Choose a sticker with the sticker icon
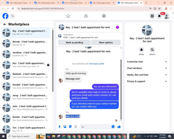Image resolution: width=174 pixels, height=139 pixels. [x=70, y=127]
